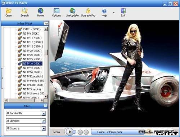Open the All Bandwidth dropdown
180x137 pixels.
click(x=44, y=113)
